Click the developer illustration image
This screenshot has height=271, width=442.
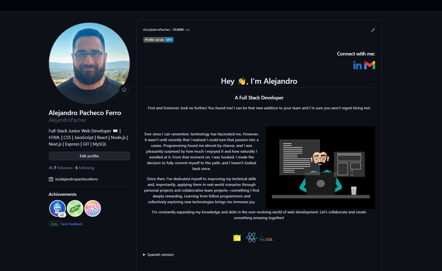point(320,168)
